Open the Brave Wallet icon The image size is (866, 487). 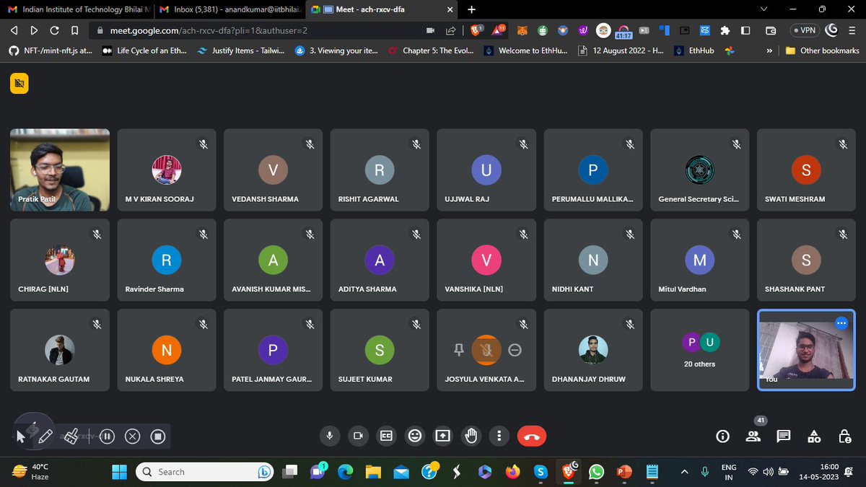770,30
